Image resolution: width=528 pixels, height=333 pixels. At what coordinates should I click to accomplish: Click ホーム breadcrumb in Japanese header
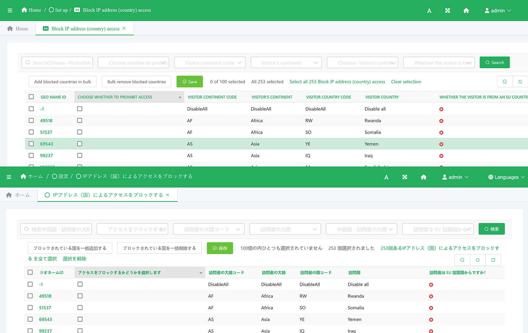pos(32,176)
